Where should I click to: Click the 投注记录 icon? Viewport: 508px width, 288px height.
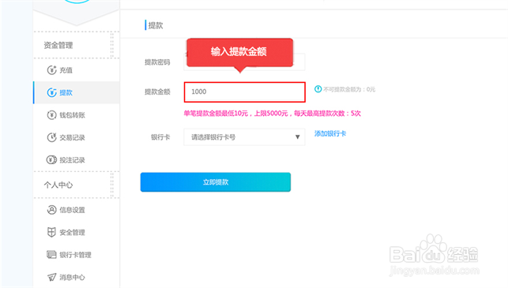(52, 160)
